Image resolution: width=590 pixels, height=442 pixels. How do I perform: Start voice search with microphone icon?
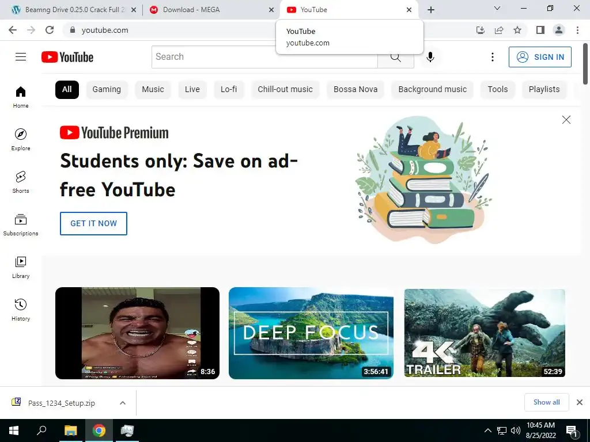tap(430, 57)
